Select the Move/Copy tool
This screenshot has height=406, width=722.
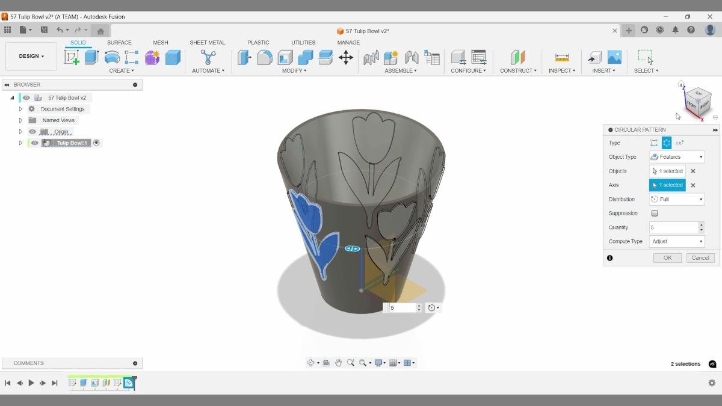pos(346,57)
